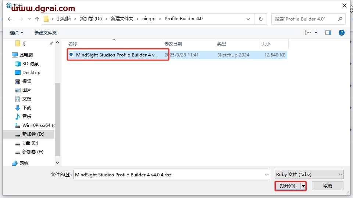Click the SketchUp rbz file icon
The width and height of the screenshot is (353, 198).
pyautogui.click(x=71, y=55)
